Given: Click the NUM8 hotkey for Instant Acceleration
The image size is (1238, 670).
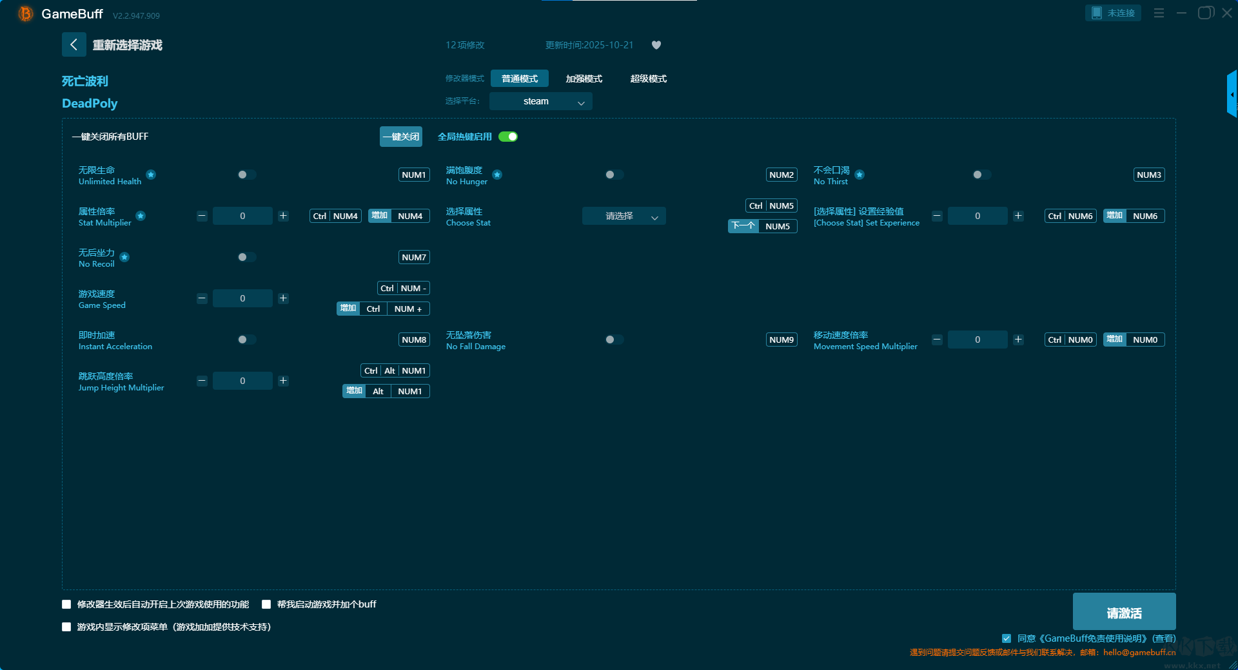Looking at the screenshot, I should click(414, 340).
